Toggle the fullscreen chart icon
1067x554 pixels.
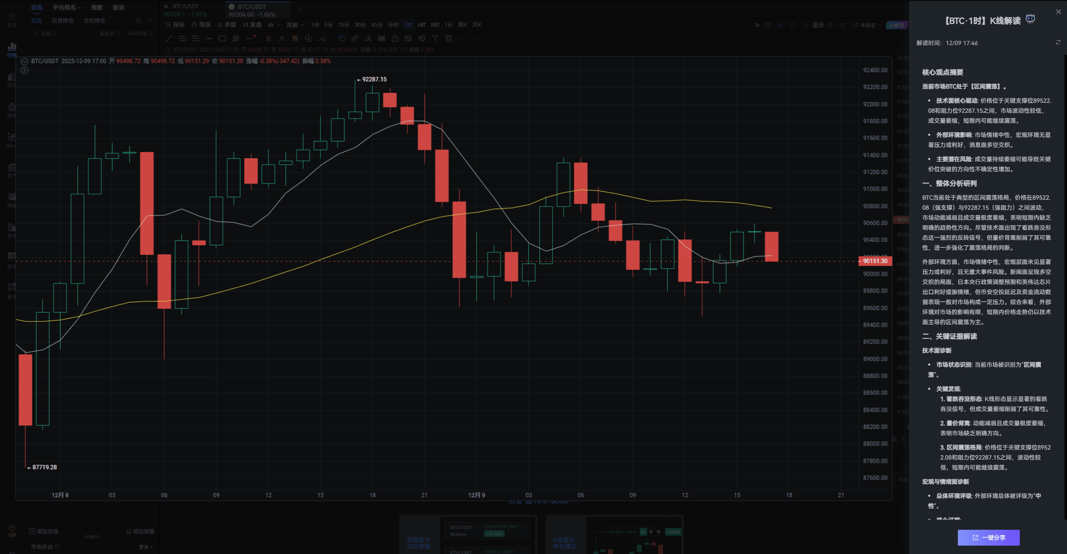[x=842, y=25]
